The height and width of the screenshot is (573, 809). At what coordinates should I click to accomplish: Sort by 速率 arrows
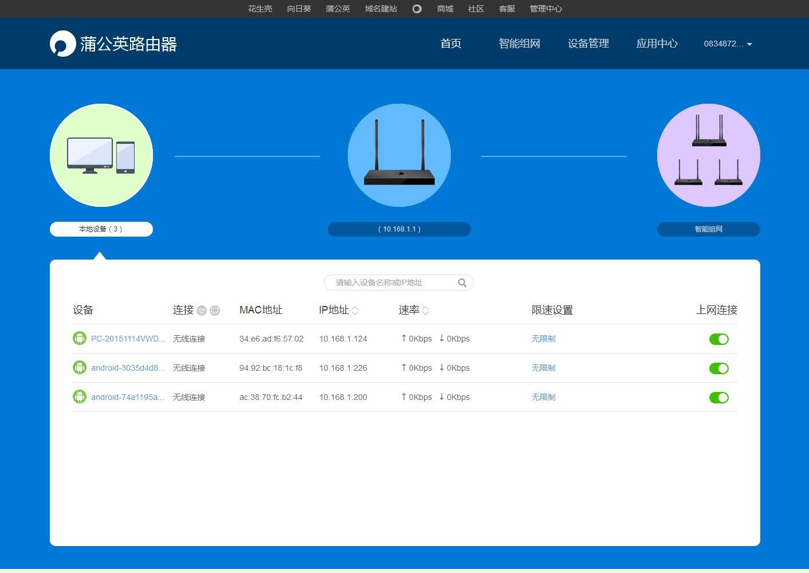point(425,311)
